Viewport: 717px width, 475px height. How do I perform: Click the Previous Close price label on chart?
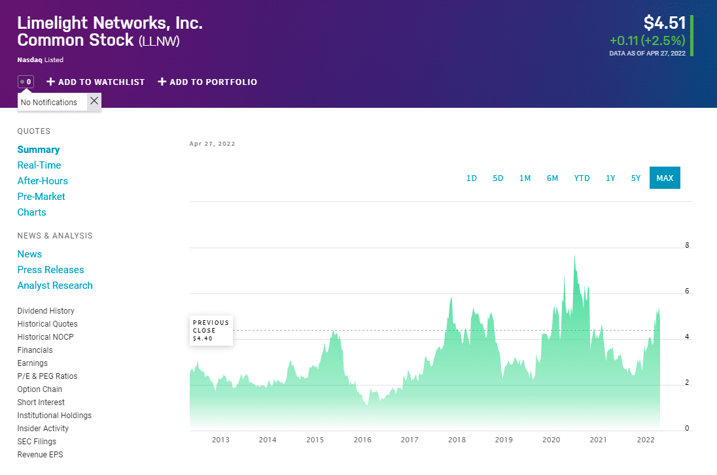click(211, 331)
